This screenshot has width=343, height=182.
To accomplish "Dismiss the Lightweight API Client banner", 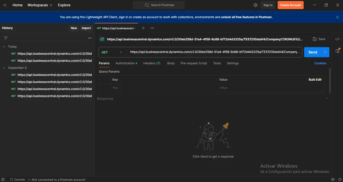I will pyautogui.click(x=337, y=17).
